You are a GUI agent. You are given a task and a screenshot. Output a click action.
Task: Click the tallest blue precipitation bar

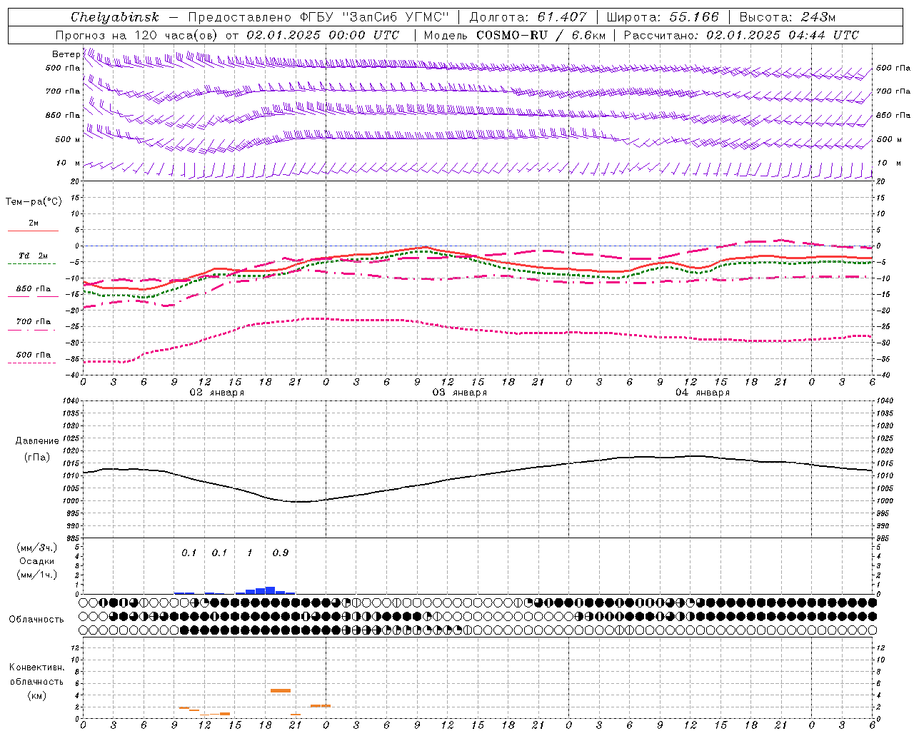270,590
